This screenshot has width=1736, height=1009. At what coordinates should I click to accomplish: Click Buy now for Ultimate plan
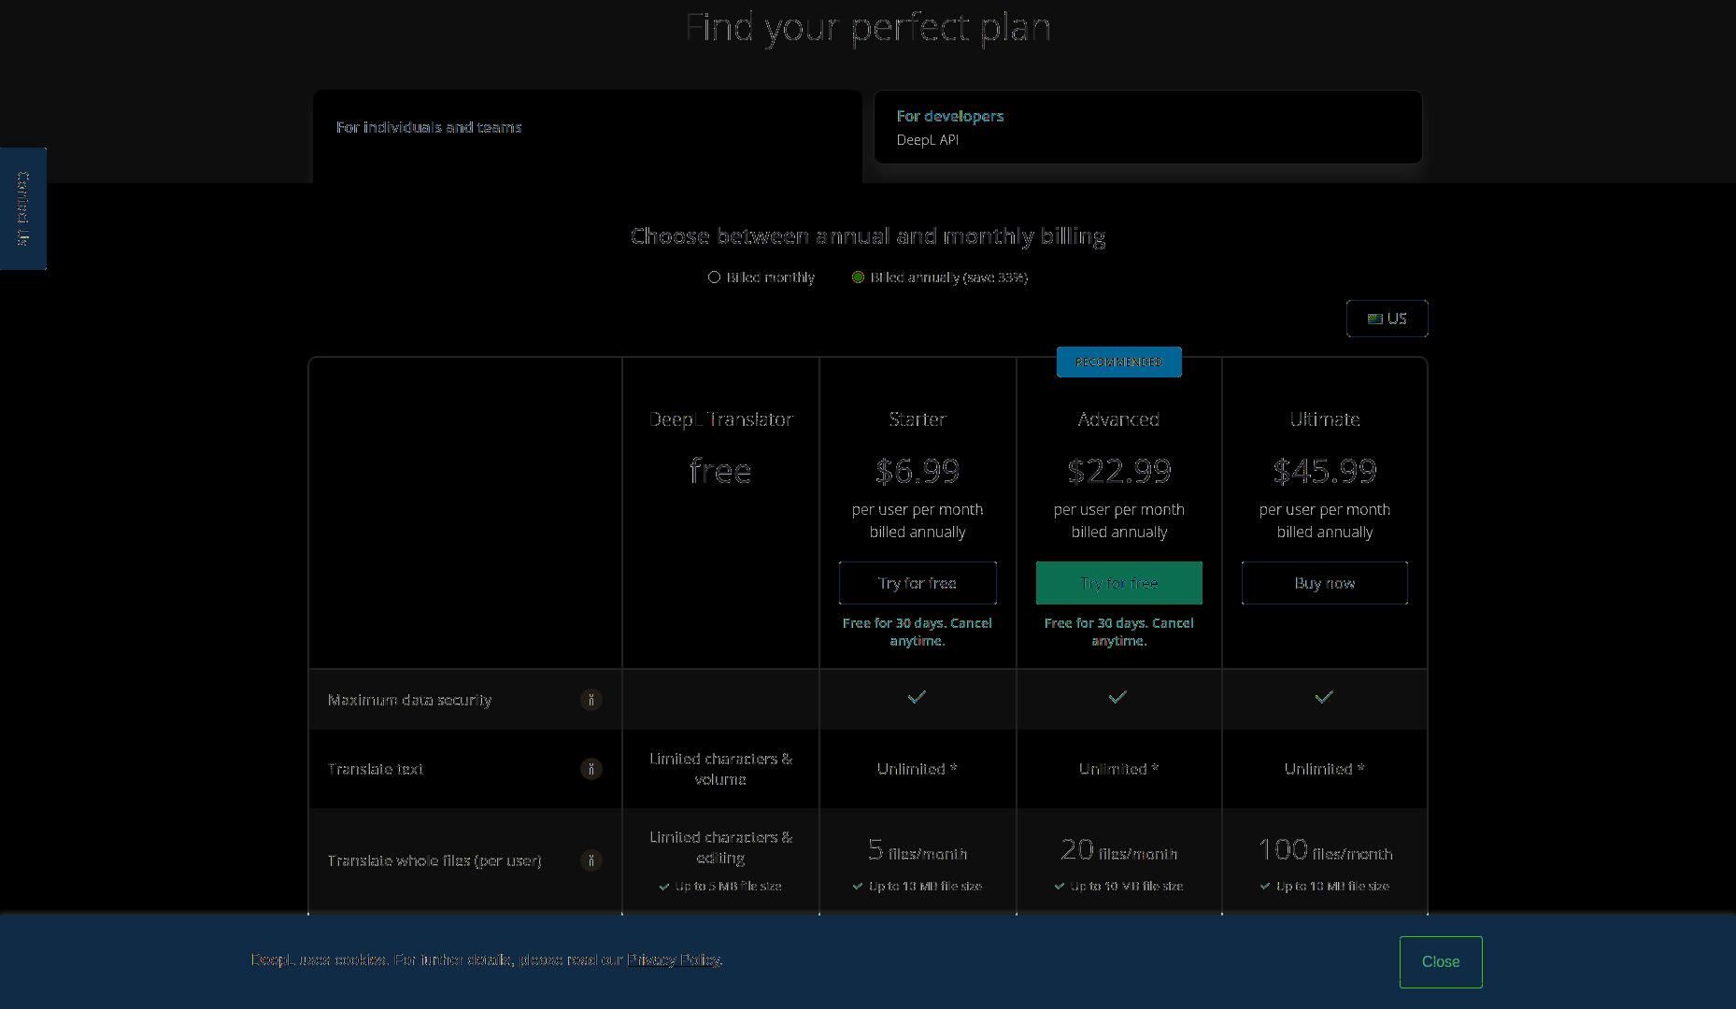point(1324,583)
